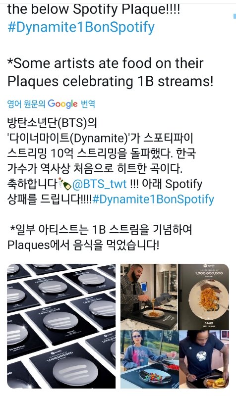Click the scroll indicator at right edge
Image resolution: width=236 pixels, height=396 pixels.
[x=235, y=16]
